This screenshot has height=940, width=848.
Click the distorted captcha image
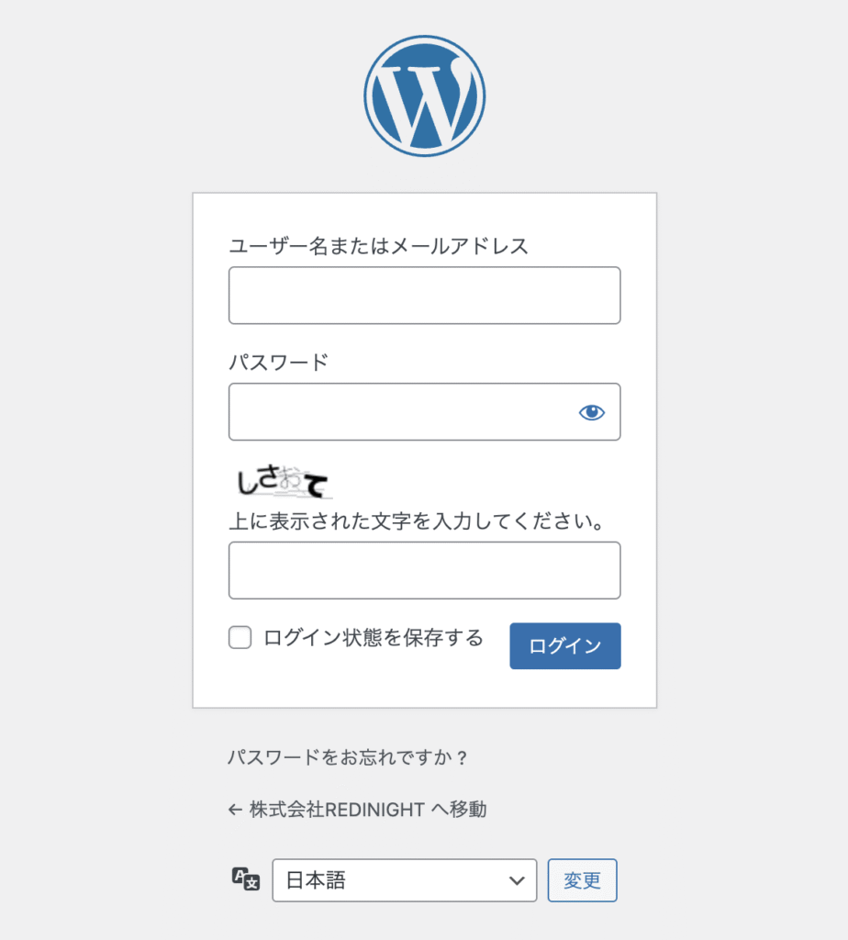pos(281,482)
